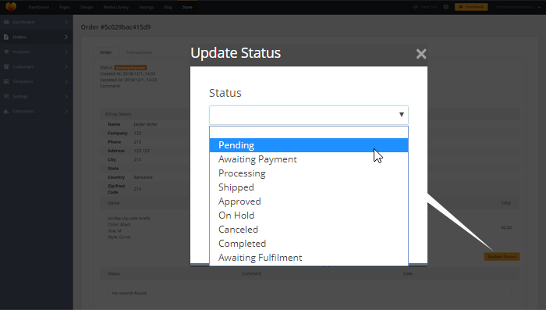Open the Store top menu
This screenshot has width=546, height=310.
click(187, 7)
